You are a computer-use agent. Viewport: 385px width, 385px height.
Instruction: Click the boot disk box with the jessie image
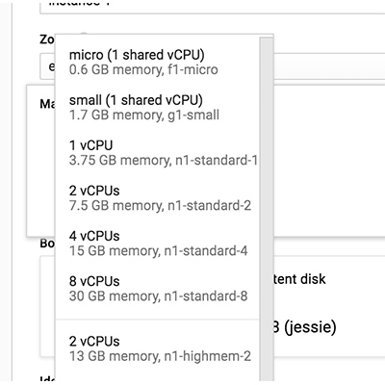329,306
